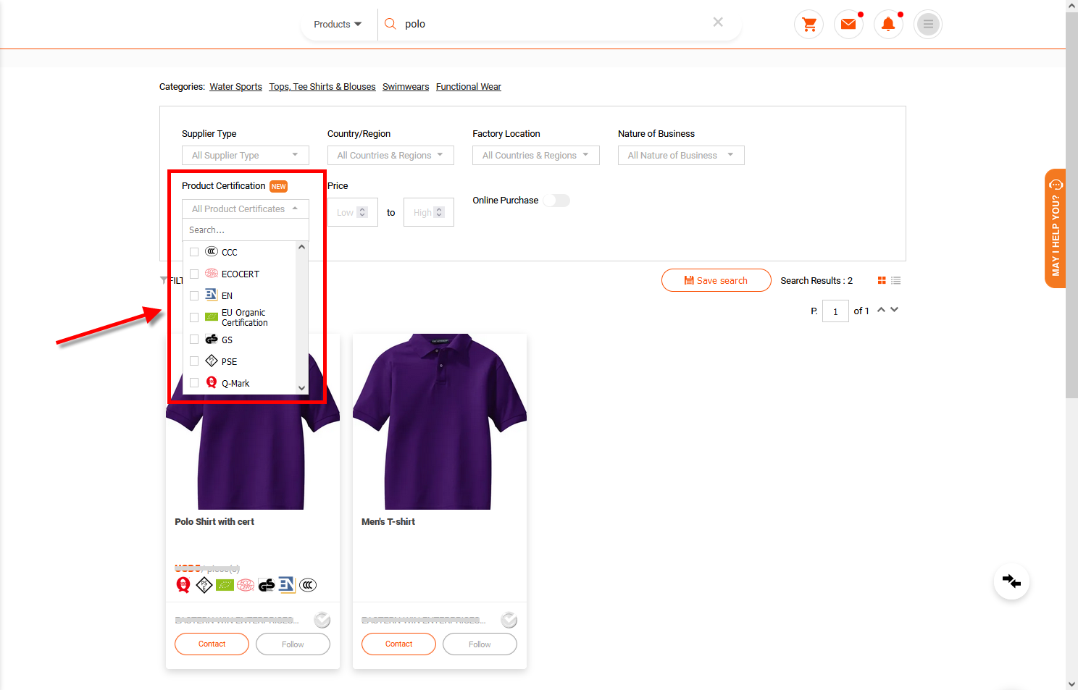Open the shopping cart icon
Viewport: 1078px width, 690px height.
pyautogui.click(x=809, y=25)
